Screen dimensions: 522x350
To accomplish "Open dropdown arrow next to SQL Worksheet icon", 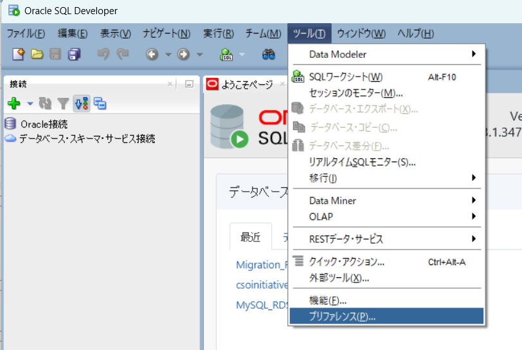I will [242, 55].
